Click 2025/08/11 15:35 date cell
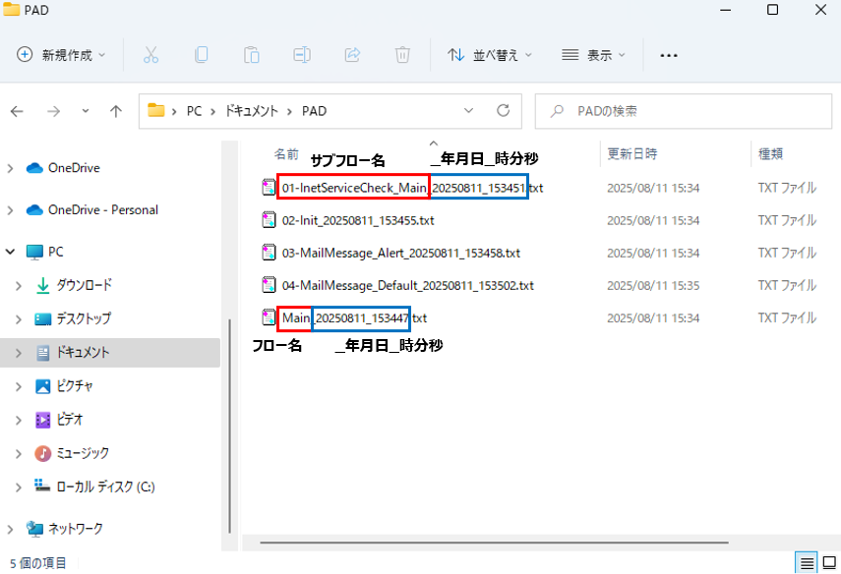 tap(653, 286)
